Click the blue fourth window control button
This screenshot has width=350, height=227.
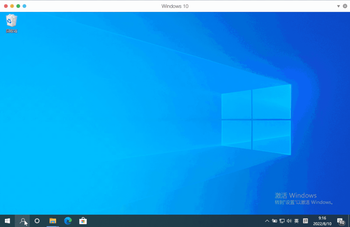[x=24, y=6]
